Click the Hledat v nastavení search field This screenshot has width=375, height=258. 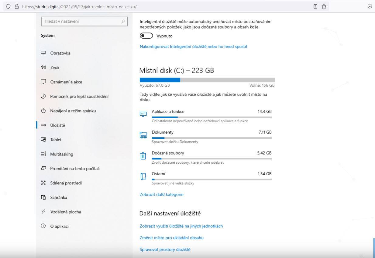[x=84, y=22]
